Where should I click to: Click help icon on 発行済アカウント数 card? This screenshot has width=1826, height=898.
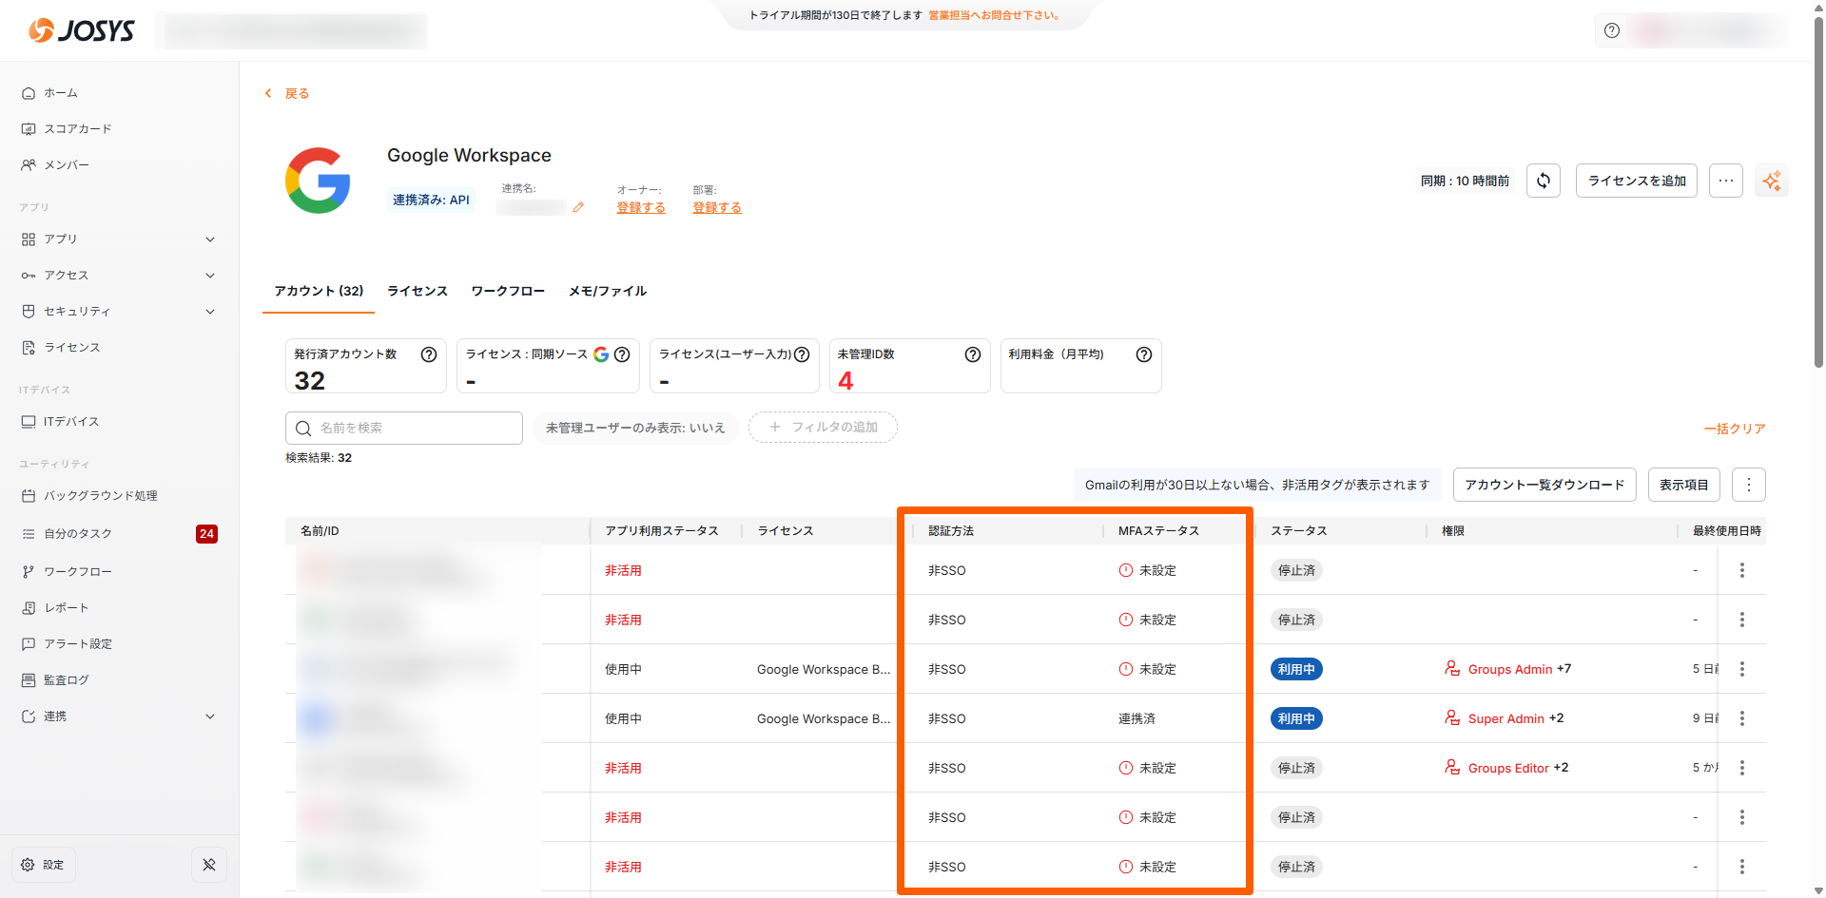pyautogui.click(x=429, y=354)
